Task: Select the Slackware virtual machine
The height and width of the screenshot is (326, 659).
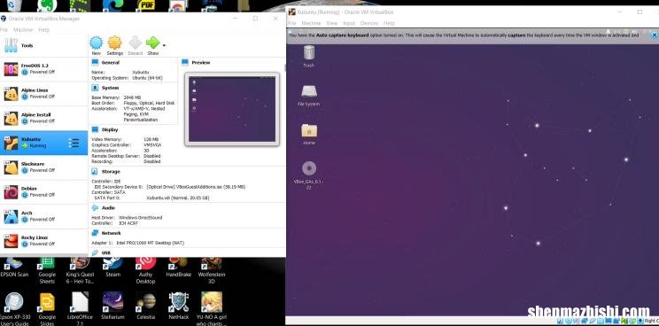Action: [x=43, y=167]
